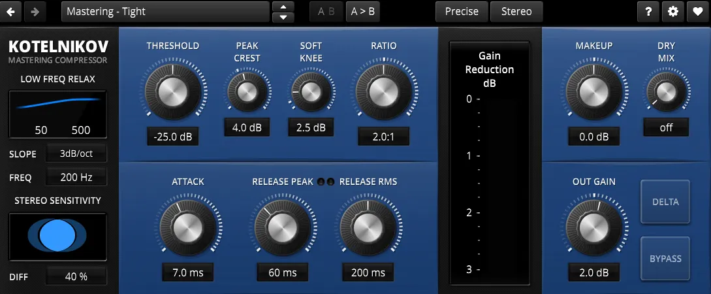Go to the previous preset with the back arrow

[11, 12]
